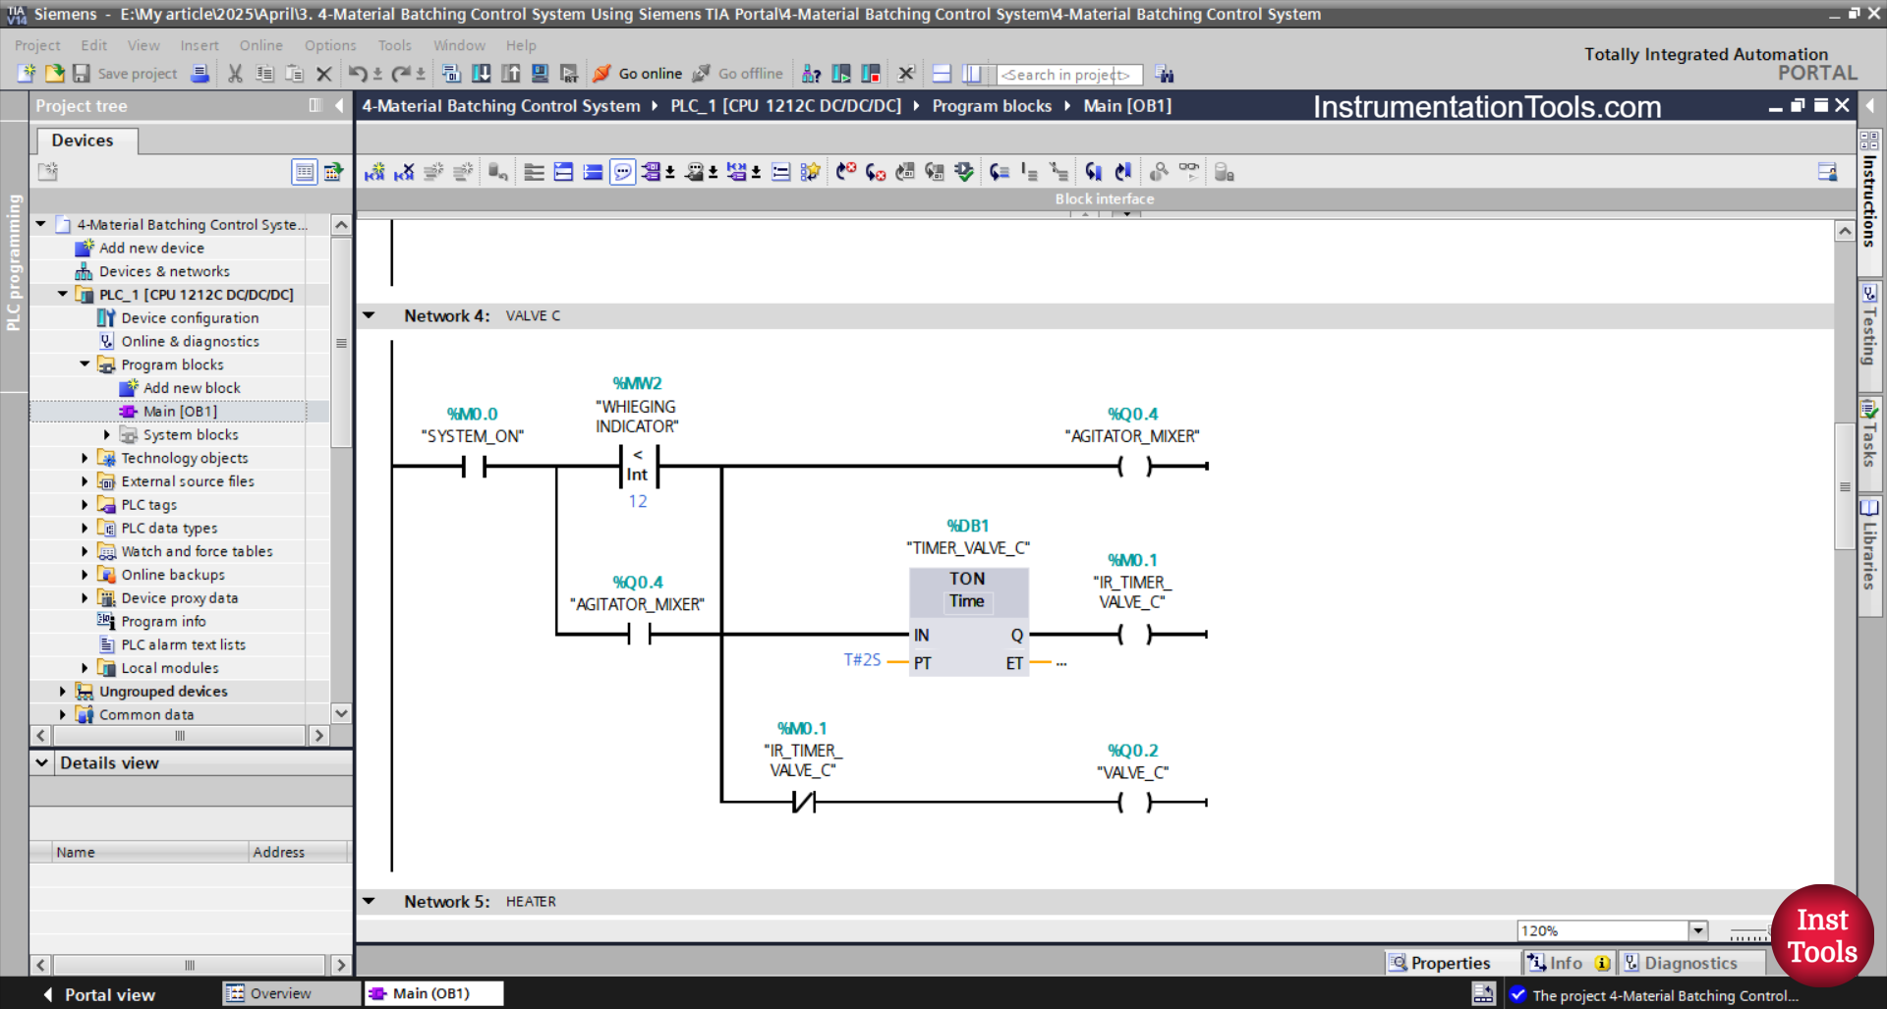Click the Upload from device icon
The height and width of the screenshot is (1009, 1887).
pyautogui.click(x=510, y=74)
